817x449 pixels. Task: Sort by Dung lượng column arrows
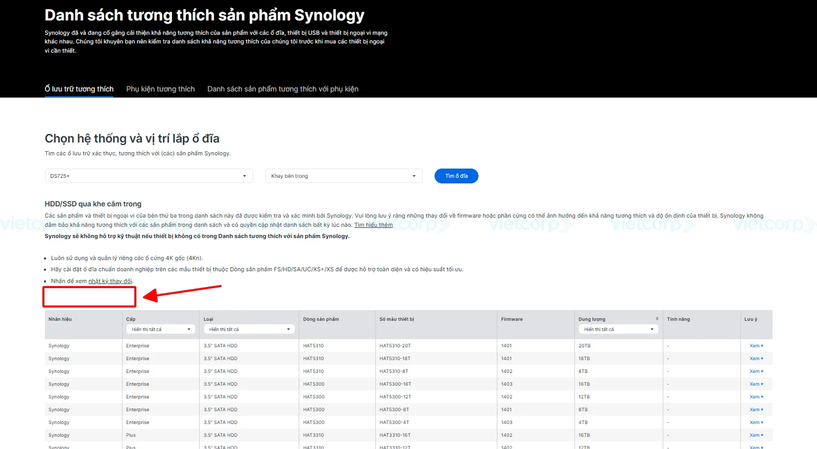click(x=657, y=319)
